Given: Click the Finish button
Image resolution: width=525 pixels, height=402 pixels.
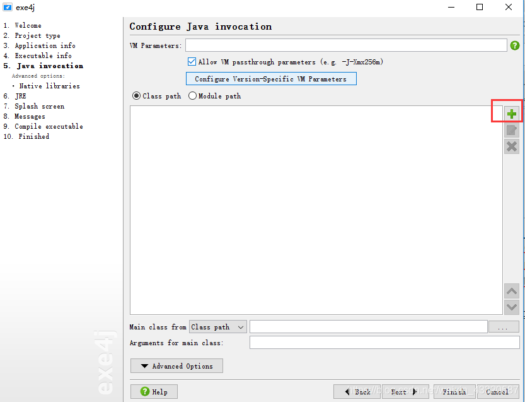Looking at the screenshot, I should [454, 392].
